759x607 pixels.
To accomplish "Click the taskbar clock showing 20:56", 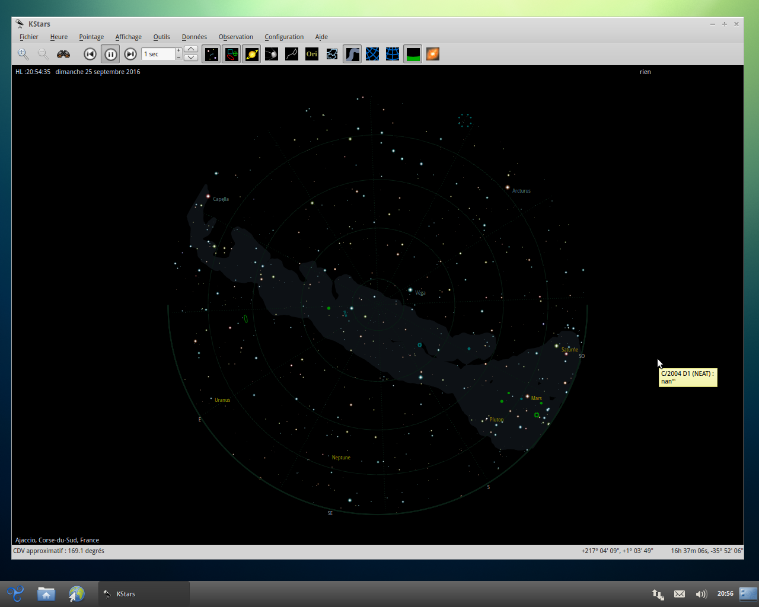I will (x=725, y=593).
